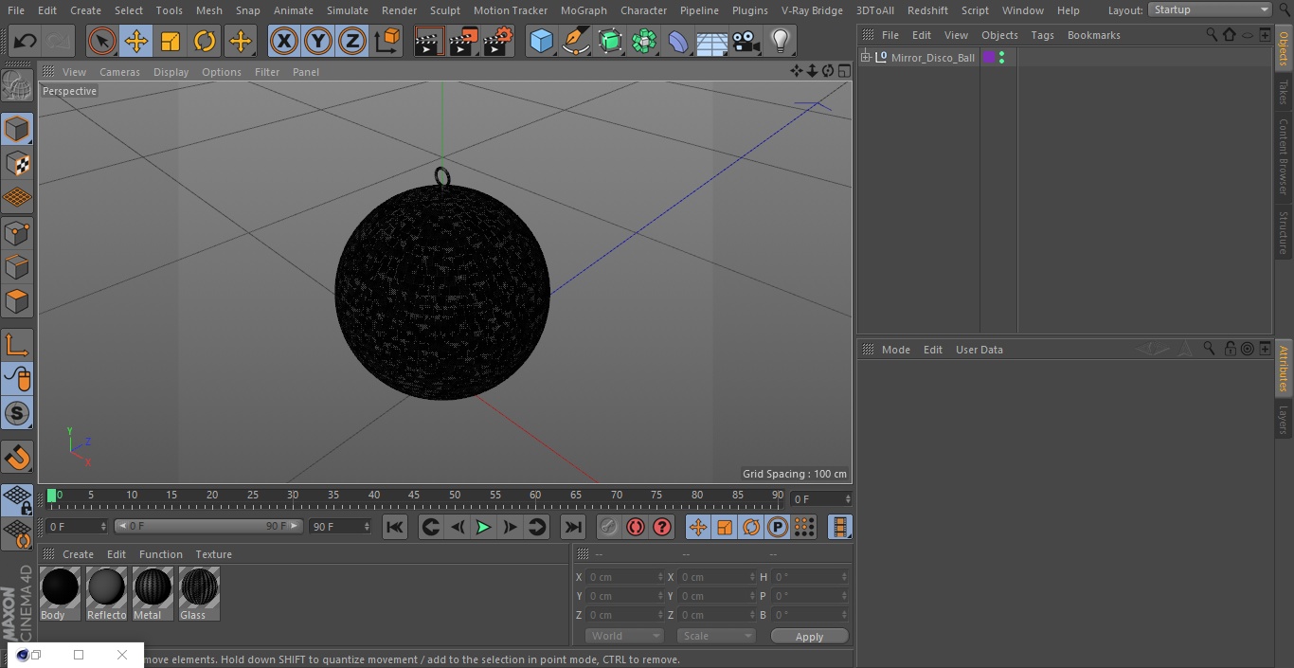Click the Apply button
This screenshot has width=1294, height=668.
tap(809, 637)
